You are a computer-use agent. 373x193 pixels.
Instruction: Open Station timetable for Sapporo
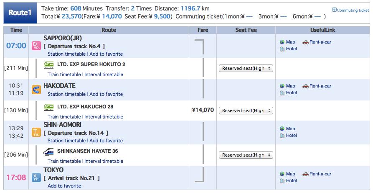coord(66,54)
